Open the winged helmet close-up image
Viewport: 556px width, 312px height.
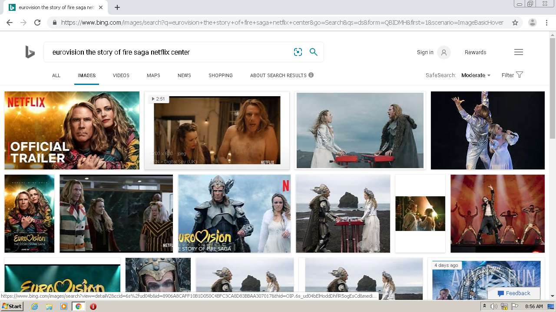pyautogui.click(x=158, y=275)
